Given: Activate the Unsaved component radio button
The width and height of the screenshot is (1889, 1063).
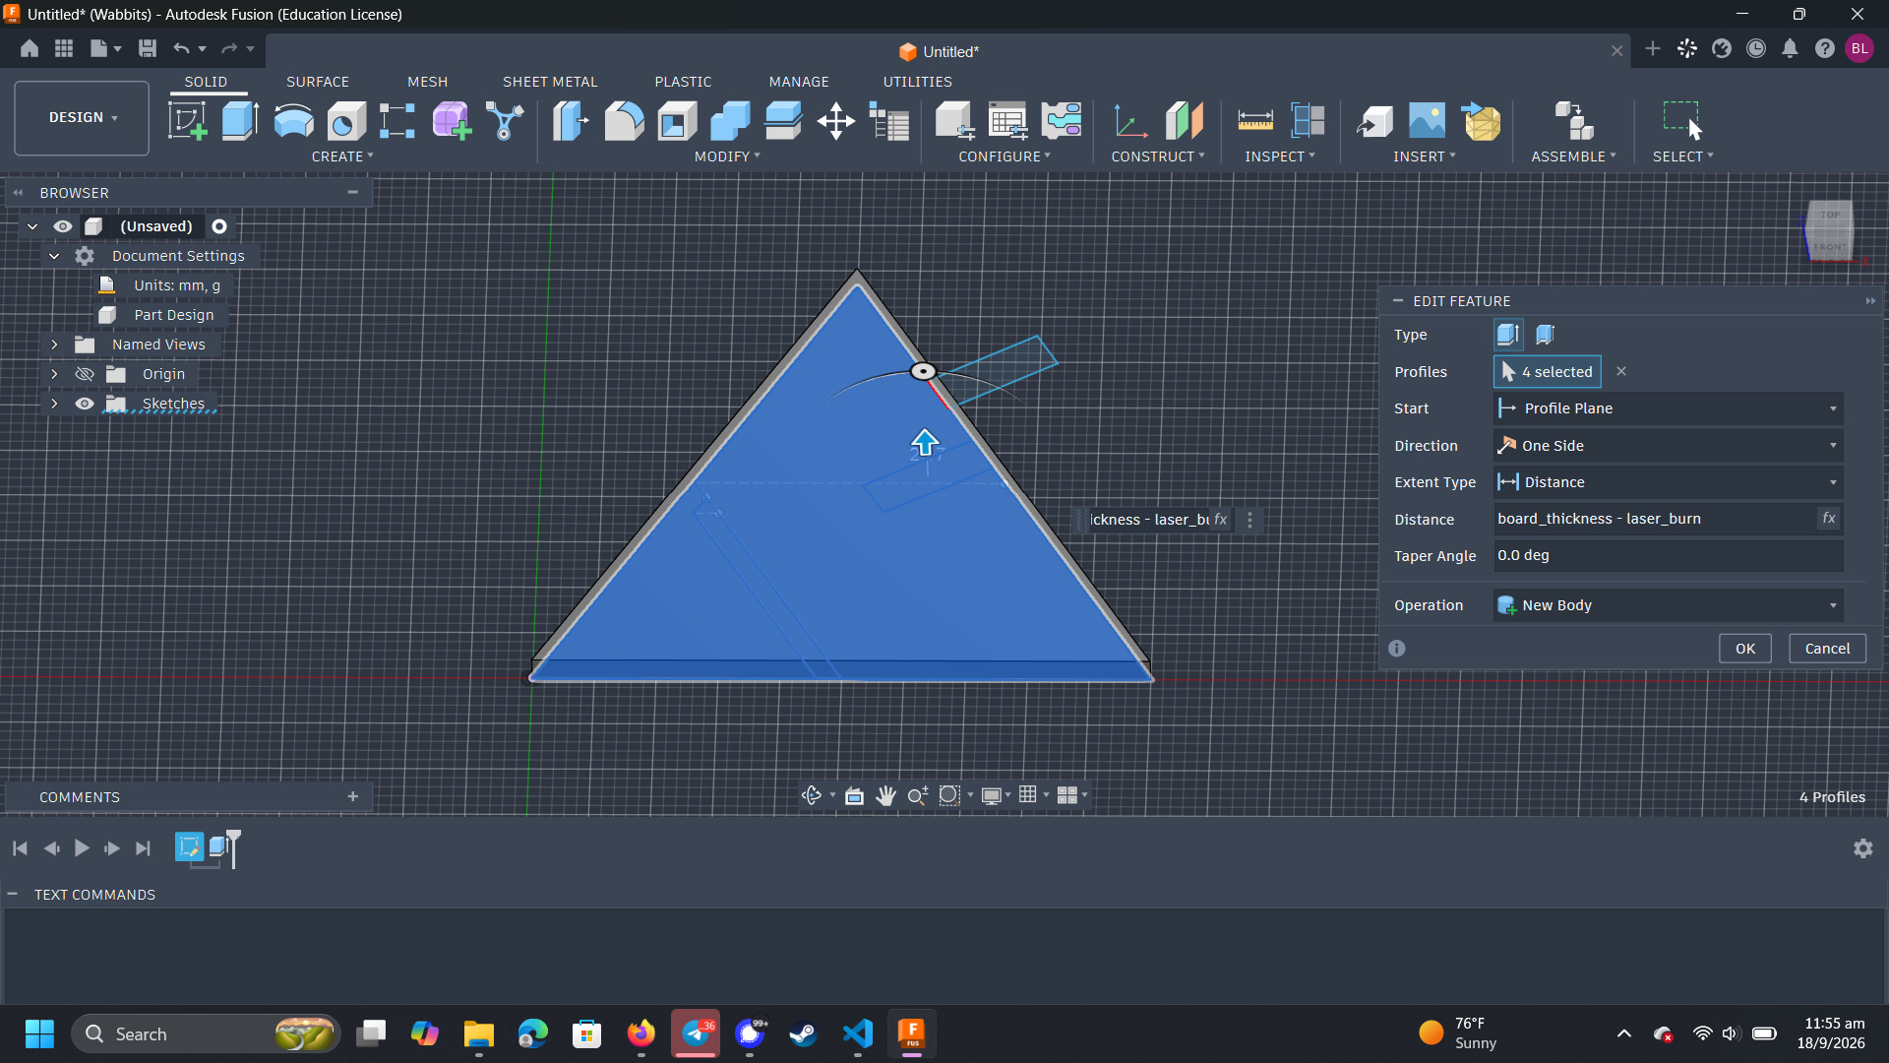Looking at the screenshot, I should pos(219,226).
